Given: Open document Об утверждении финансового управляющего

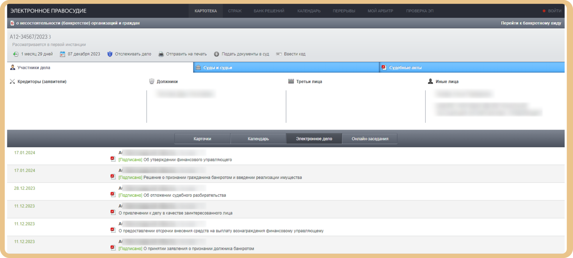Looking at the screenshot, I should [x=188, y=160].
